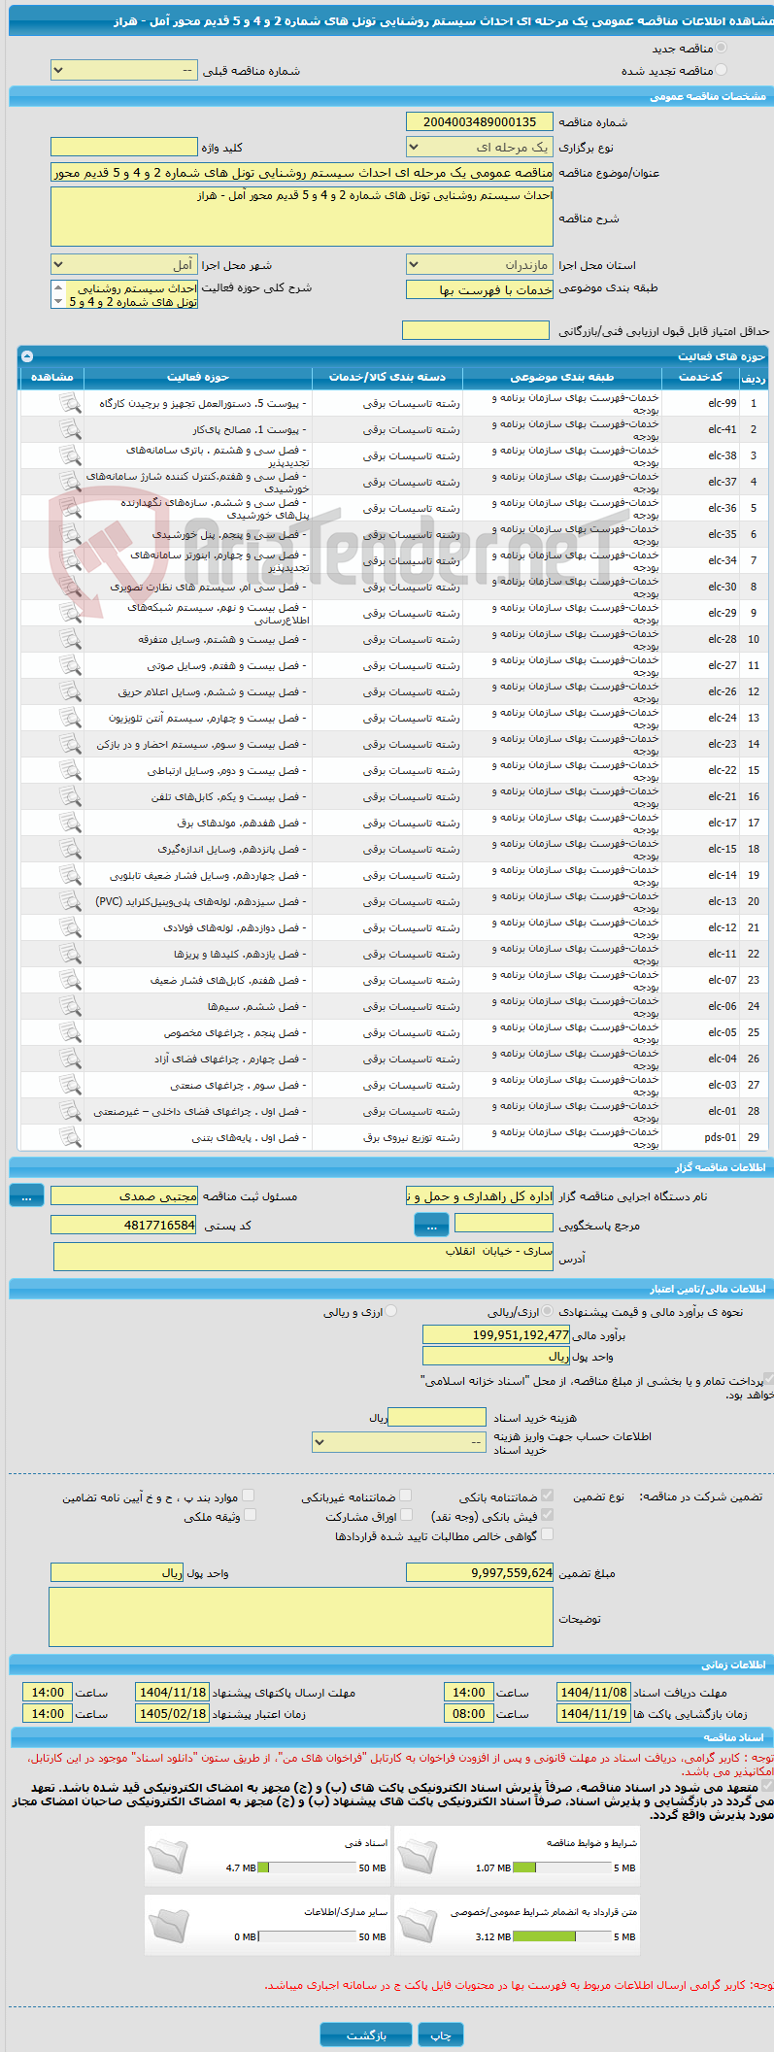
Task: Open the view icon for row elc-22
Action: [x=70, y=770]
